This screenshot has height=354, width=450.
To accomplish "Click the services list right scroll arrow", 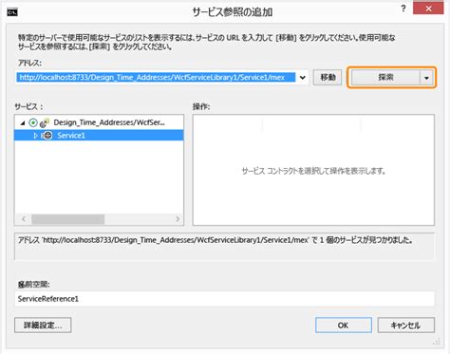I will click(178, 219).
